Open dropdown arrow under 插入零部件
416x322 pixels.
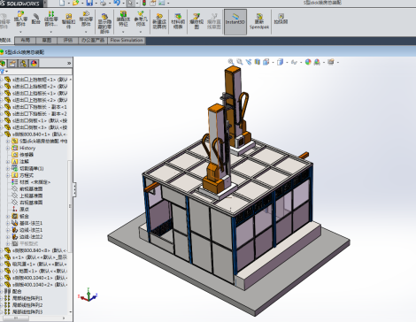pyautogui.click(x=20, y=32)
